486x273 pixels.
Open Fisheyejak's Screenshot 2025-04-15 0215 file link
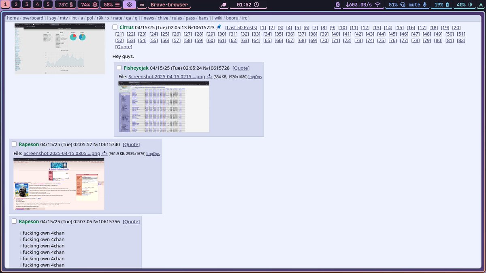pyautogui.click(x=166, y=76)
